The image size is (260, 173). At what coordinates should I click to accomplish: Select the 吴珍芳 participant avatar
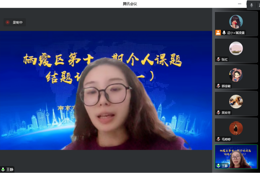click(x=236, y=102)
